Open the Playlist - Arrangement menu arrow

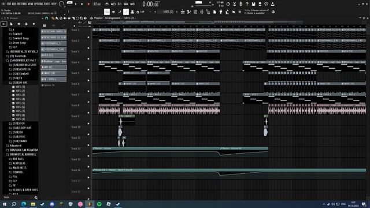click(x=91, y=18)
